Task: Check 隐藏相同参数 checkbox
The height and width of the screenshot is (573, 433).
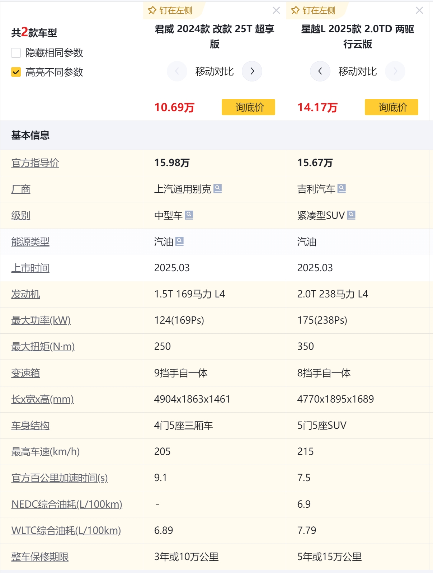Action: click(x=16, y=53)
